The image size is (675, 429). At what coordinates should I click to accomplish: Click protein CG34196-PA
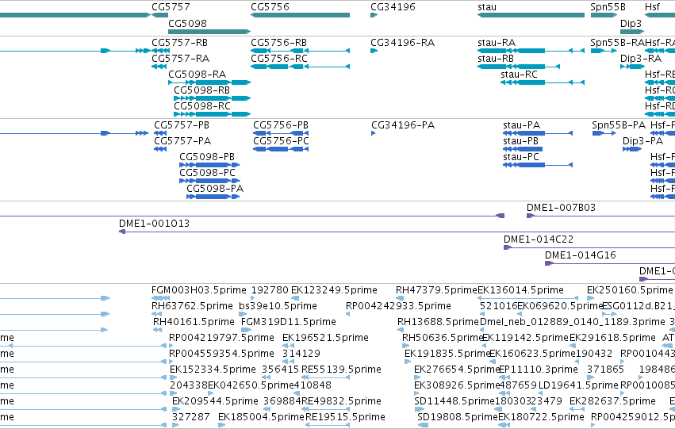pos(403,125)
